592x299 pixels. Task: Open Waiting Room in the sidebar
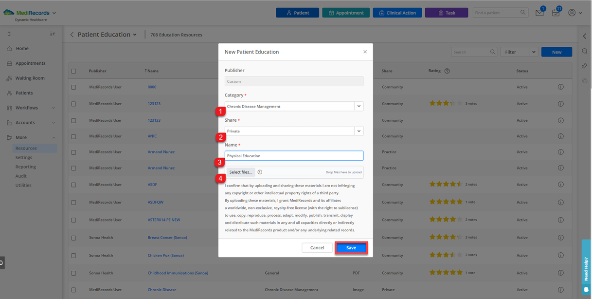coord(30,78)
